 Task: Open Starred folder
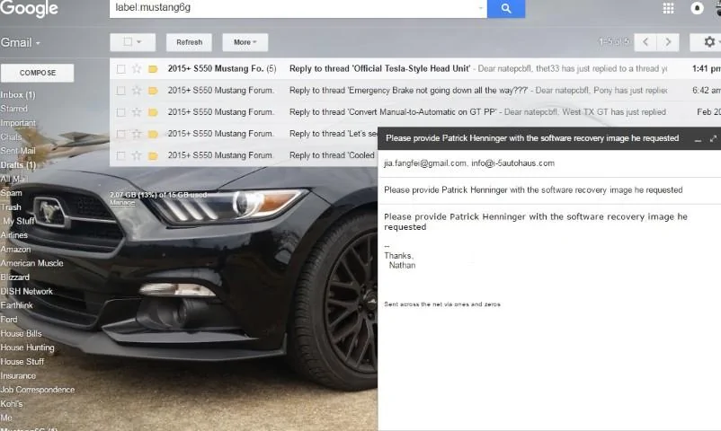13,109
